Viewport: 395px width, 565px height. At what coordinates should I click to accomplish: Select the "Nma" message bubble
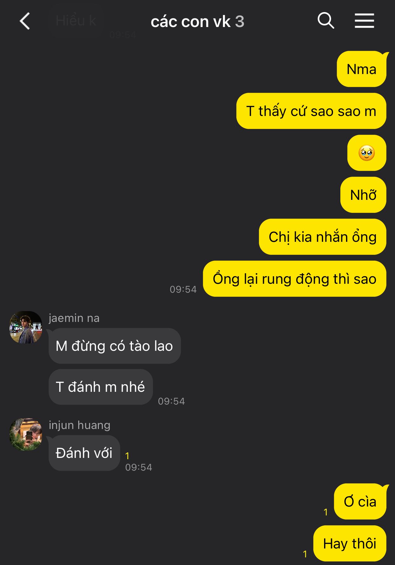pos(362,69)
